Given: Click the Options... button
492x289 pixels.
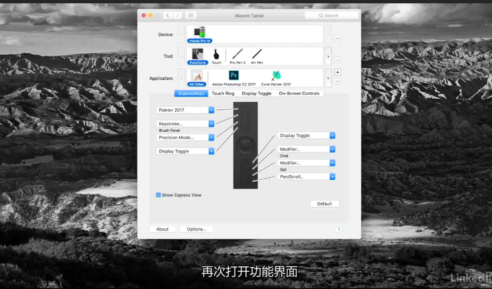Looking at the screenshot, I should pos(197,230).
